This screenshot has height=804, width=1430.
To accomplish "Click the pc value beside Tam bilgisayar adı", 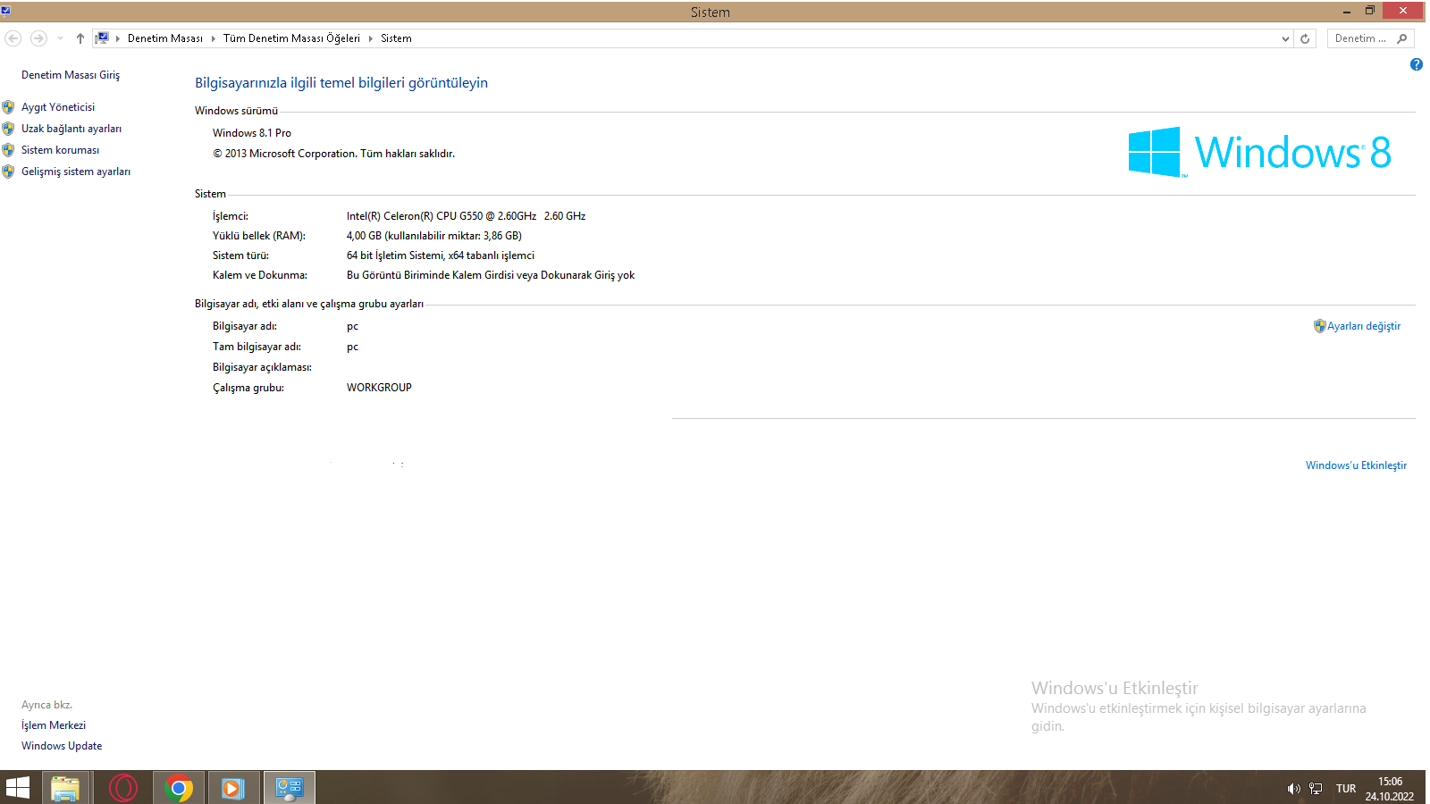I will click(352, 347).
